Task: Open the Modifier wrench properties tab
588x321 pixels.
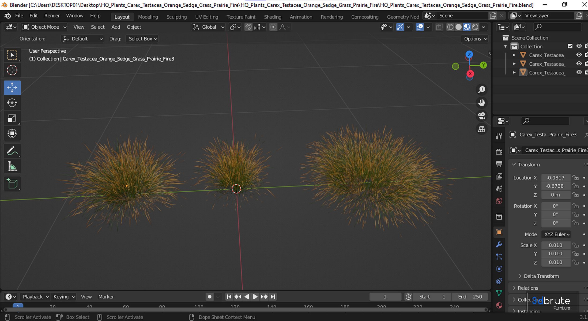Action: point(499,244)
